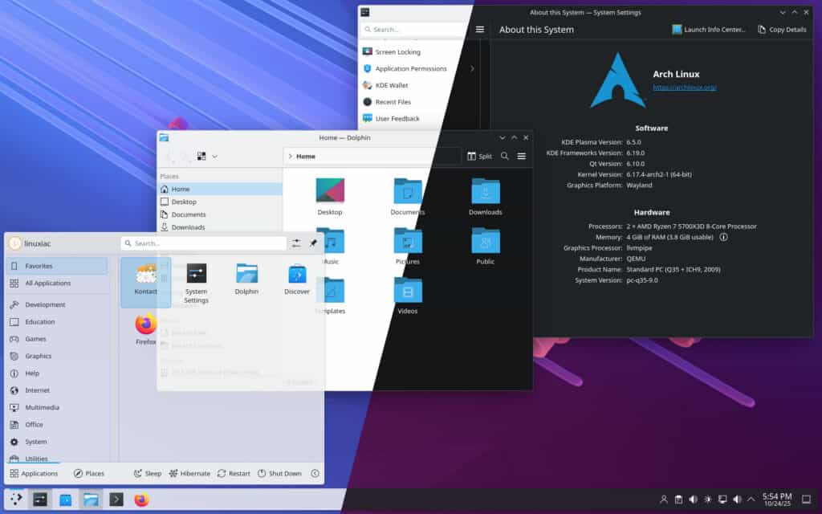Image resolution: width=822 pixels, height=514 pixels.
Task: Open the Dolphin hamburger menu
Action: [522, 157]
